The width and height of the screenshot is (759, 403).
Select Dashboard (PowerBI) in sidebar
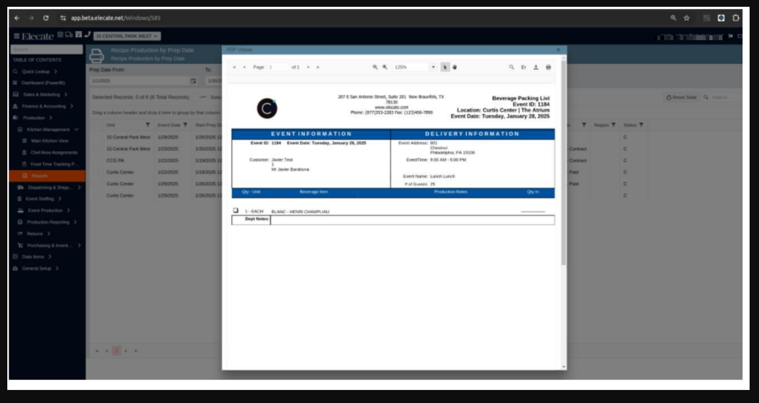click(43, 83)
